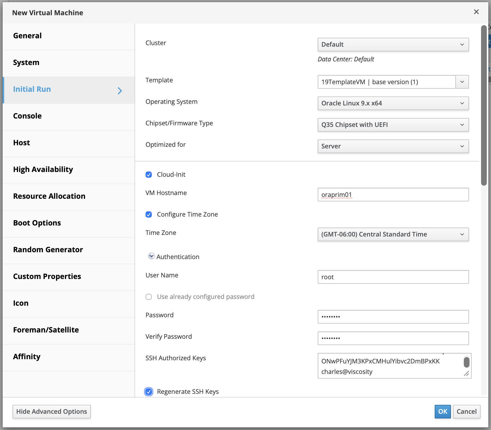Click the dialog's vertical scrollbar
This screenshot has width=491, height=430.
(x=484, y=105)
